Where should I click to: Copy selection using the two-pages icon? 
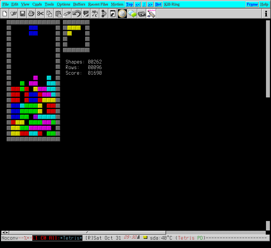(49, 14)
